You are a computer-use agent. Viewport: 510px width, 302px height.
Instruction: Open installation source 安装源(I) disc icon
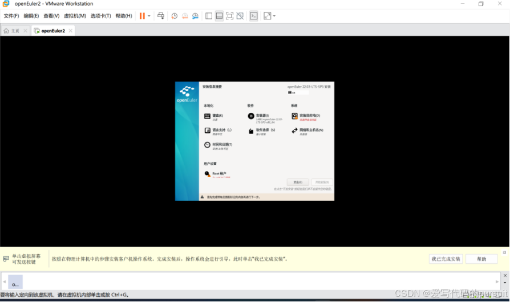tap(251, 116)
